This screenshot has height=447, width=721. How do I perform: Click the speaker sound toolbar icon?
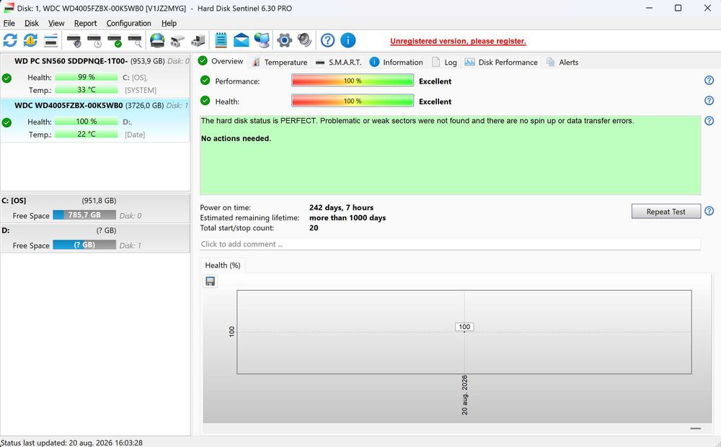(x=304, y=40)
